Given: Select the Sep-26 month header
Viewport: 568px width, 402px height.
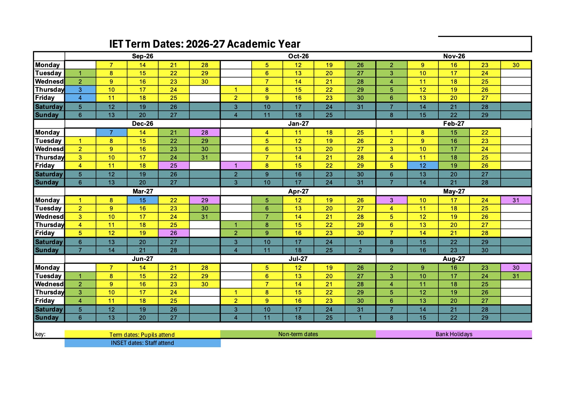Looking at the screenshot, I should [x=142, y=56].
